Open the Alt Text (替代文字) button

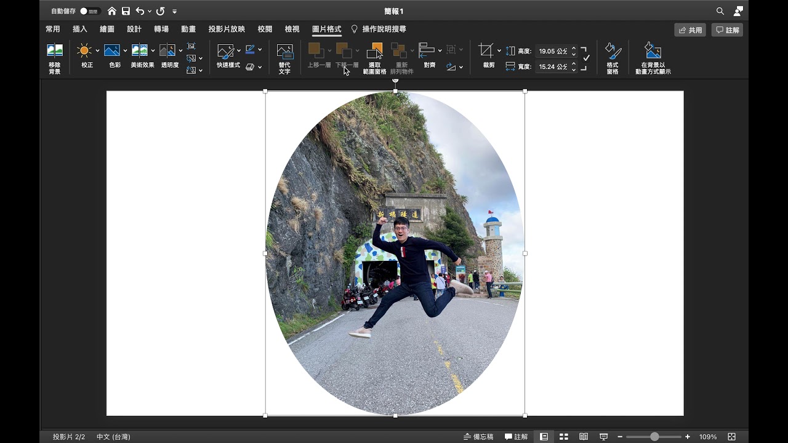(284, 52)
